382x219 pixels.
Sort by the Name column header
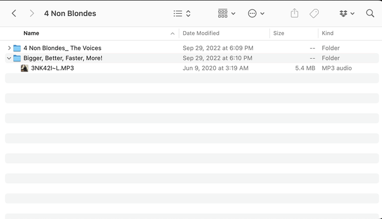(31, 33)
